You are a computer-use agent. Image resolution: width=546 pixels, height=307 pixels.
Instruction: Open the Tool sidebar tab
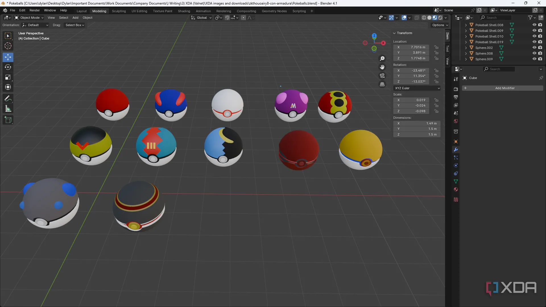(x=448, y=49)
